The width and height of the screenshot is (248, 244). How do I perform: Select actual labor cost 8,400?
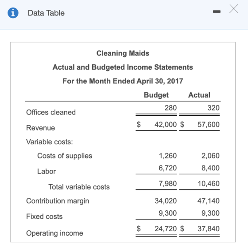coord(210,168)
